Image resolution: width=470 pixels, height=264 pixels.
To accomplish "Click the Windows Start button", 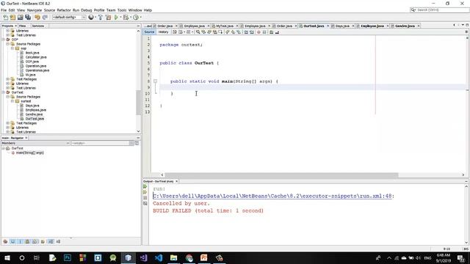I will pos(7,257).
